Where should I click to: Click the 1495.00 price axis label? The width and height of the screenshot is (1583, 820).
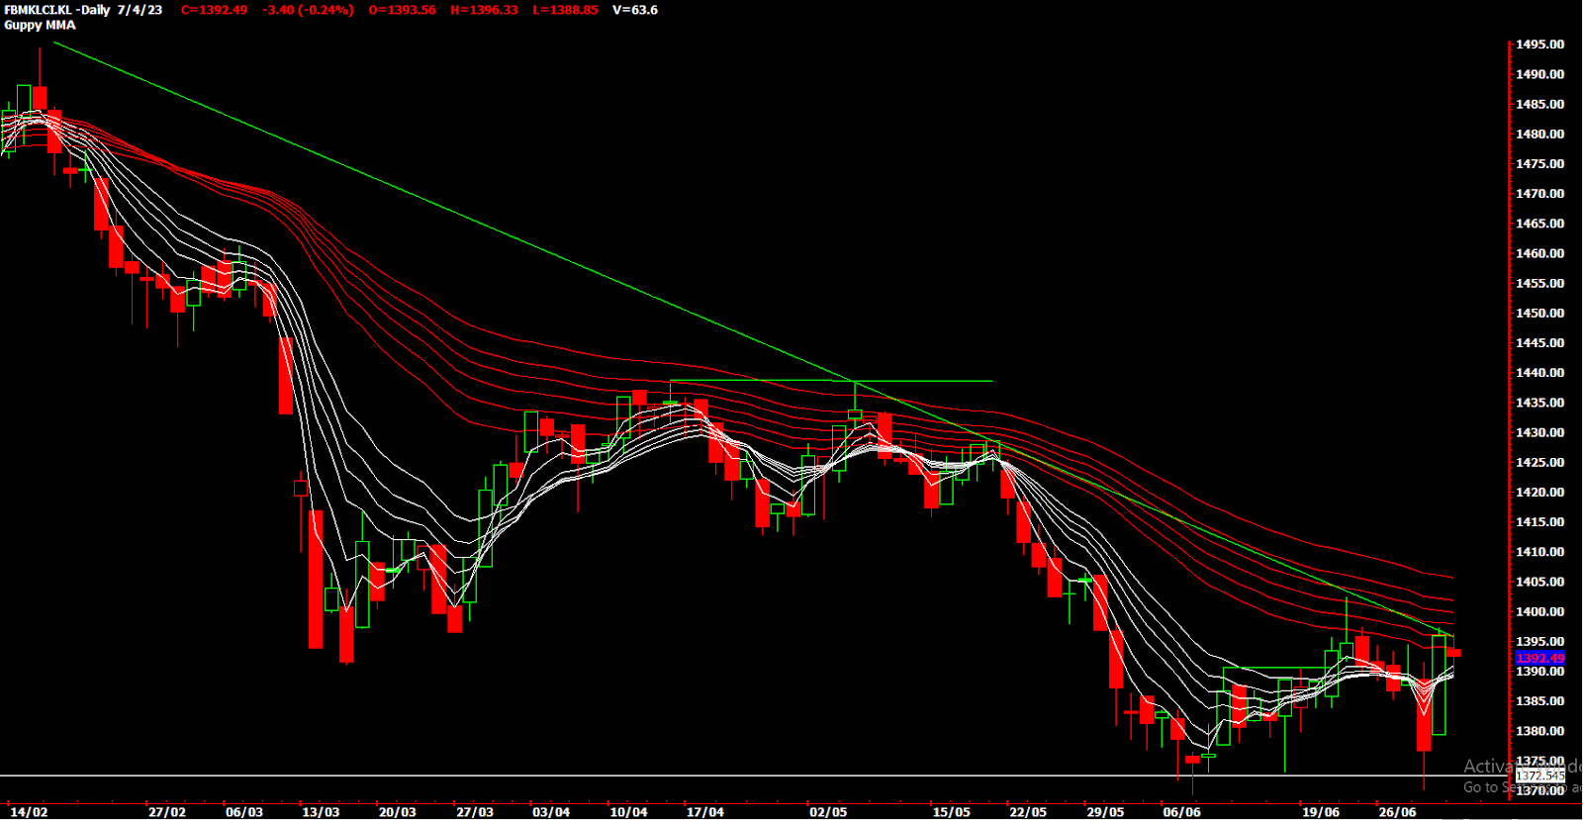click(x=1540, y=45)
